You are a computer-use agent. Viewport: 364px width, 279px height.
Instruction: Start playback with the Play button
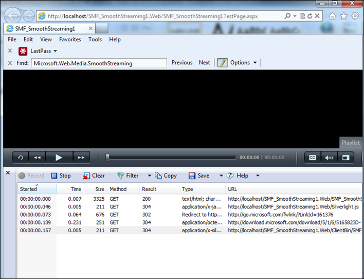[59, 158]
